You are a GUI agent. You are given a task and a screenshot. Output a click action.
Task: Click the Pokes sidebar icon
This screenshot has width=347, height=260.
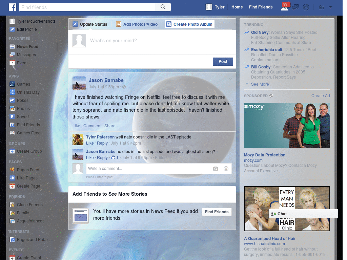point(12,100)
